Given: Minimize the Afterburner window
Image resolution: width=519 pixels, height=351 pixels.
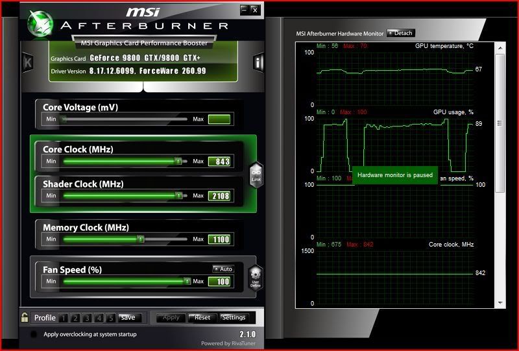Looking at the screenshot, I should tap(245, 10).
